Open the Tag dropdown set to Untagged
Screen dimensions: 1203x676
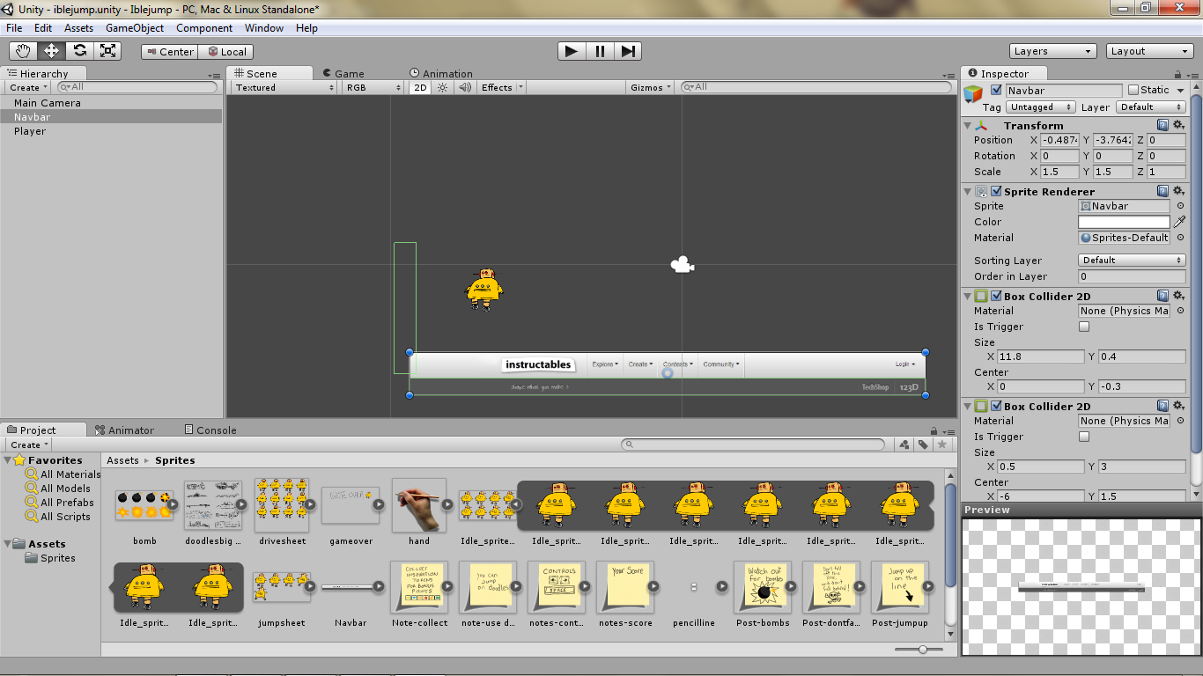point(1042,107)
